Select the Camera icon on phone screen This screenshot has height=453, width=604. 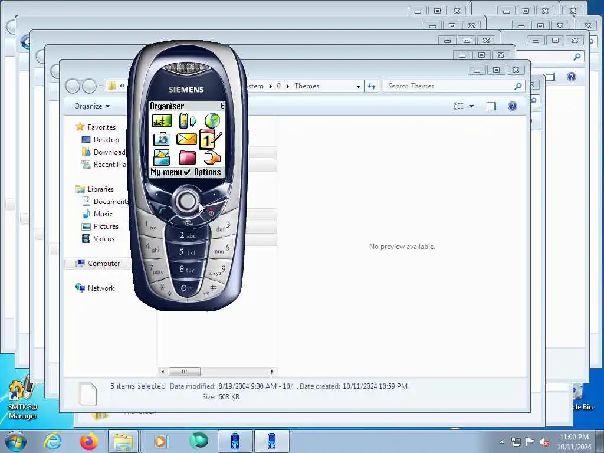(x=162, y=139)
